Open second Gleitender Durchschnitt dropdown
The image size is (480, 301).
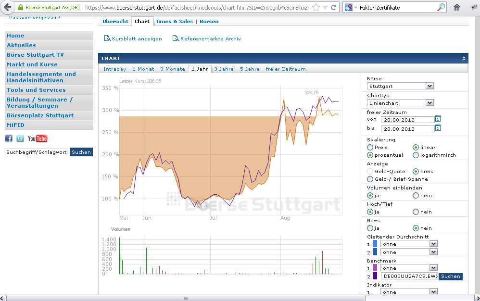tap(409, 252)
